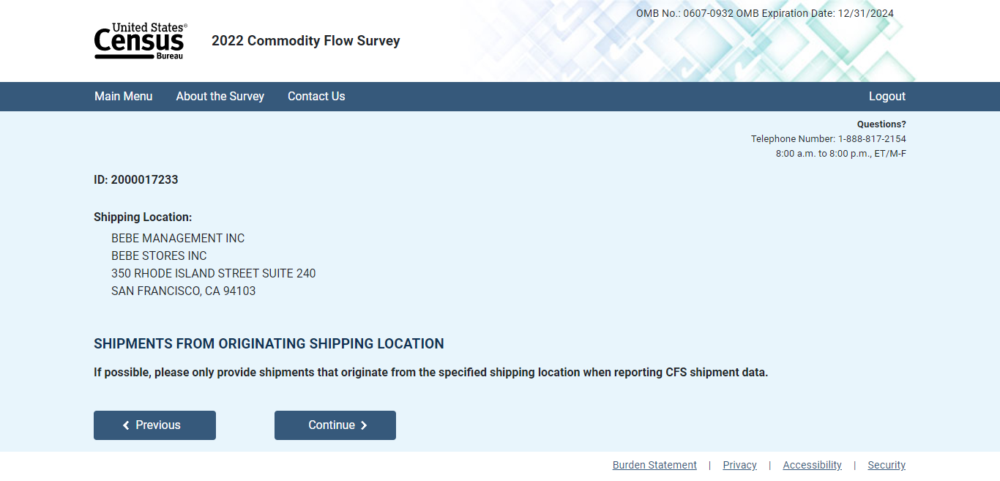The height and width of the screenshot is (481, 1000).
Task: Click the San Francisco, CA 94103 line
Action: (183, 291)
